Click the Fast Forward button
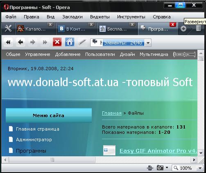Image resolution: width=206 pixels, height=173 pixels. [45, 42]
